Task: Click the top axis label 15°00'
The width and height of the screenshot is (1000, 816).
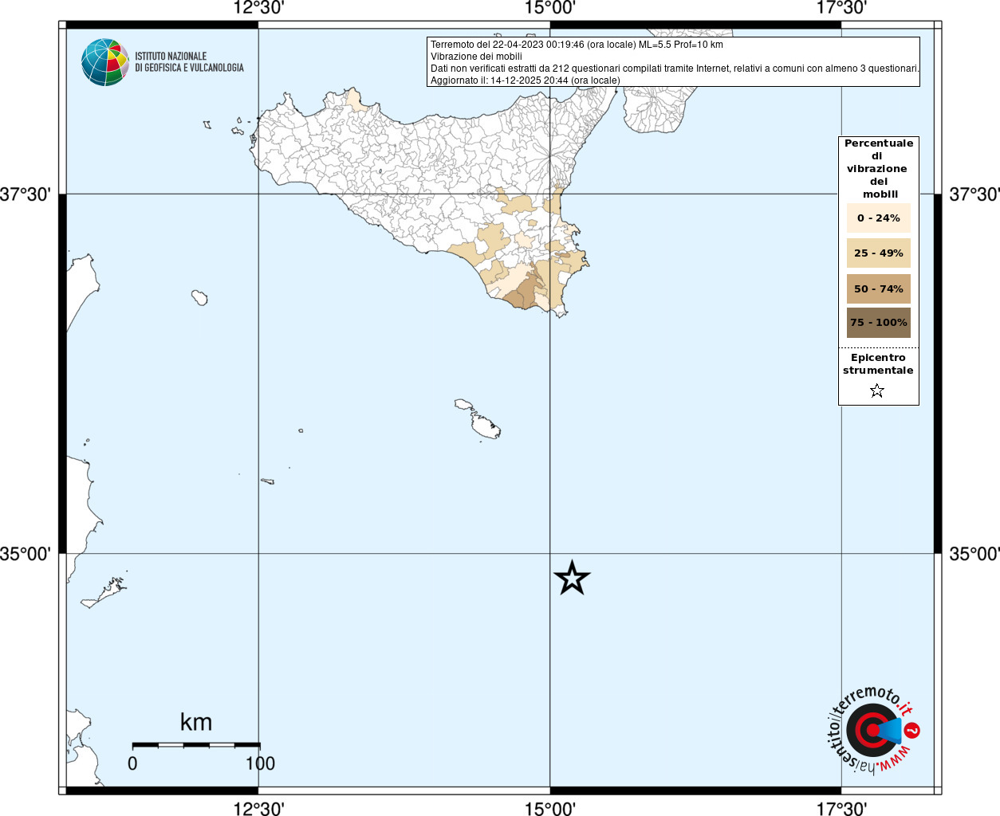Action: click(549, 8)
